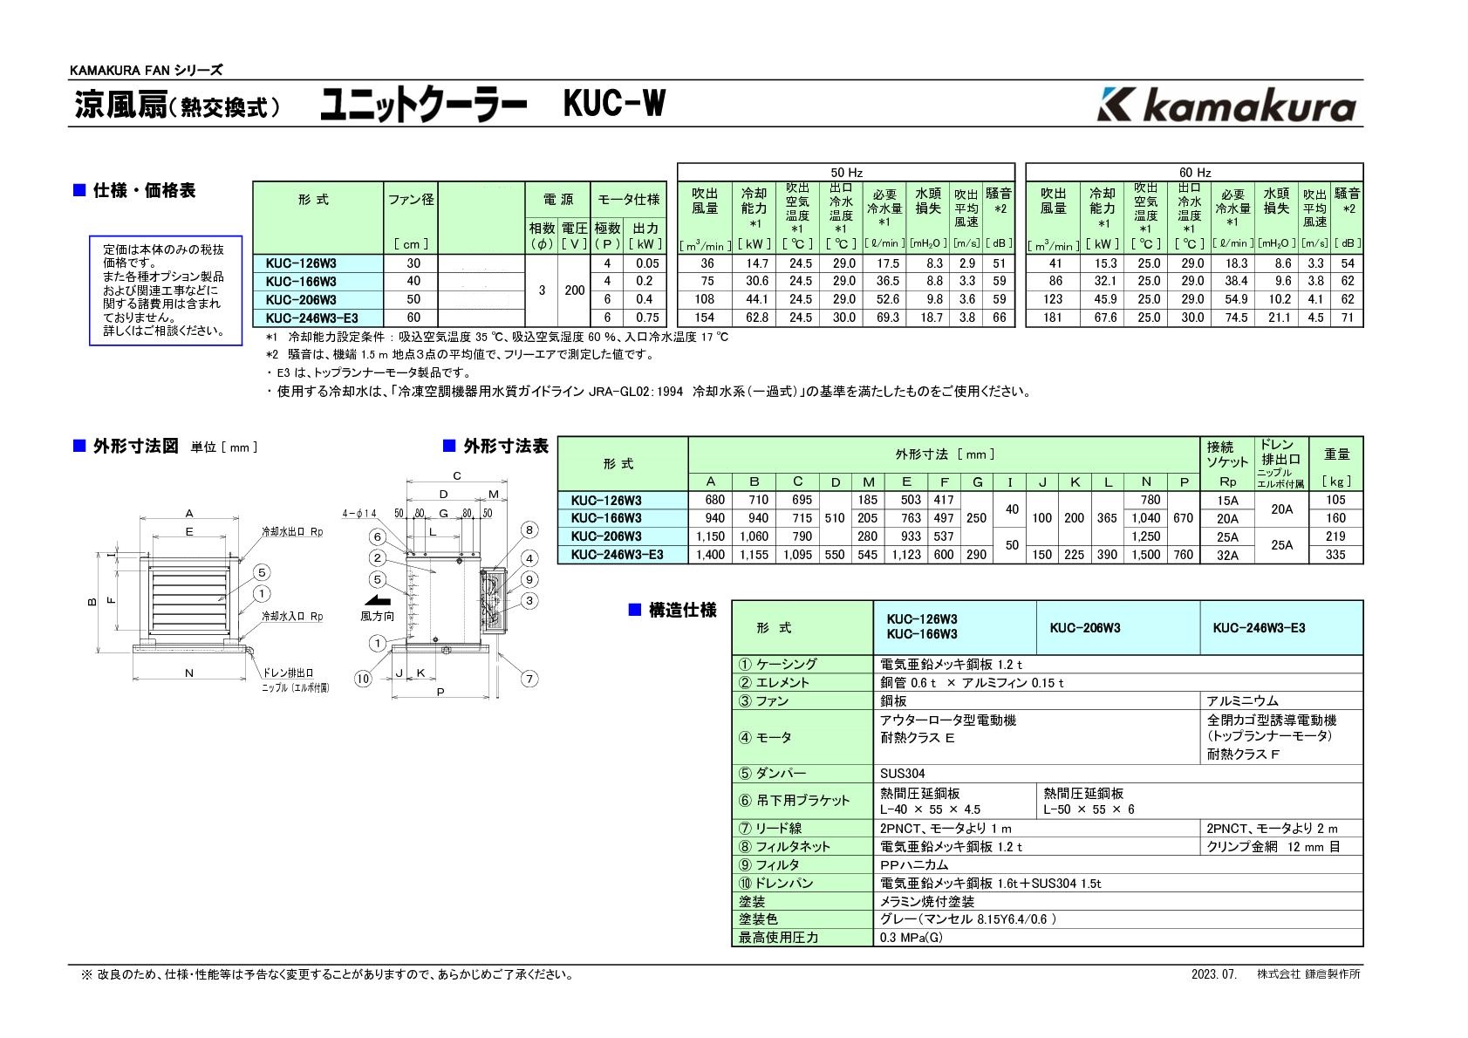Click the dimension A value '1,400'

[x=711, y=555]
